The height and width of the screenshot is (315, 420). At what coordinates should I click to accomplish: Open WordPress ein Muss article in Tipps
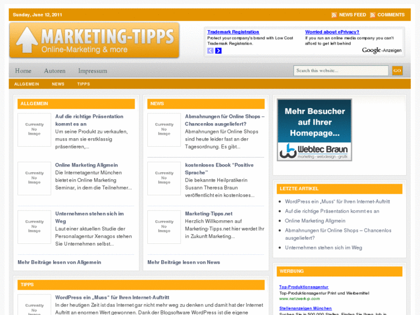(112, 297)
